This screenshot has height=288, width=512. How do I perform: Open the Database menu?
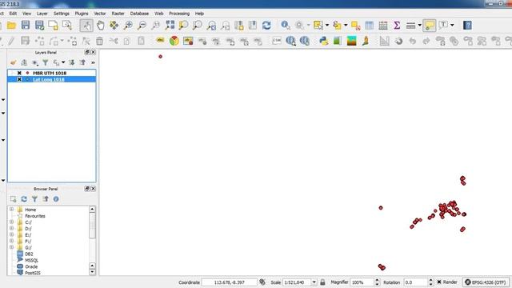139,14
